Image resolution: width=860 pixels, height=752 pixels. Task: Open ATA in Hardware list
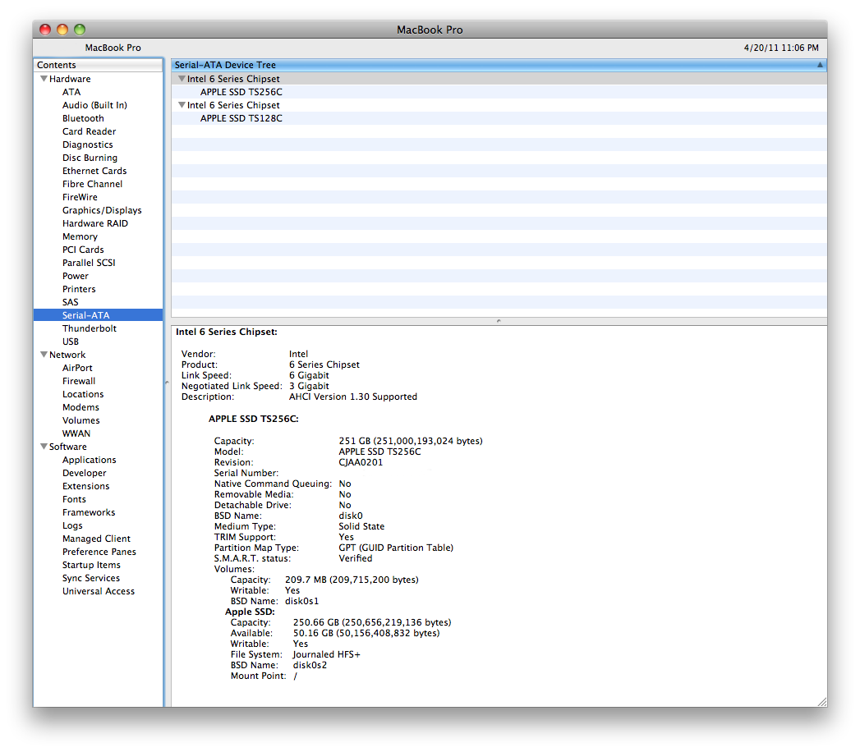[x=71, y=92]
